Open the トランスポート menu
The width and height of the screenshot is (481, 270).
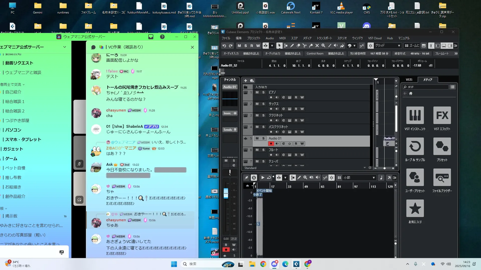click(x=324, y=38)
